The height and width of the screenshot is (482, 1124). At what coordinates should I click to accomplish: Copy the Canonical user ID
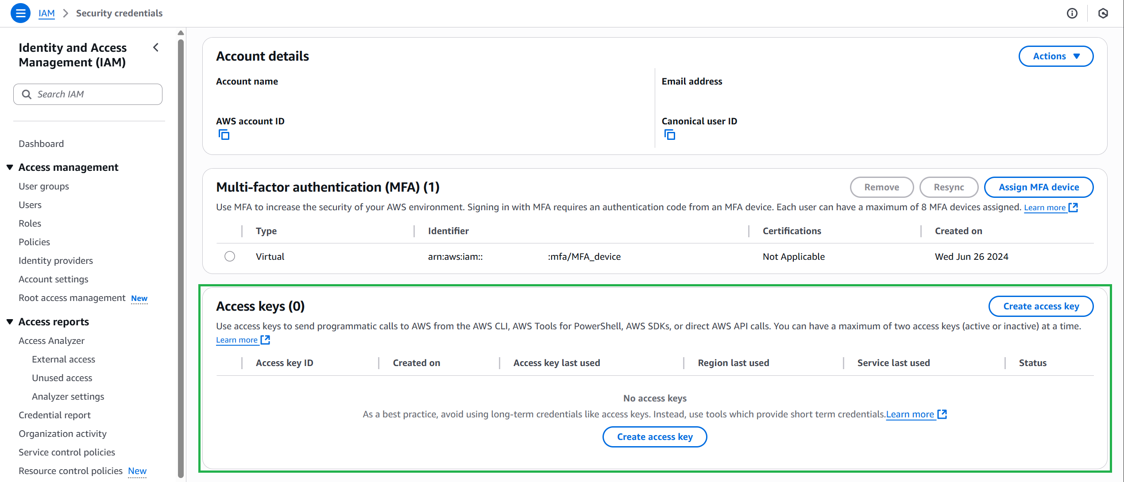coord(670,135)
